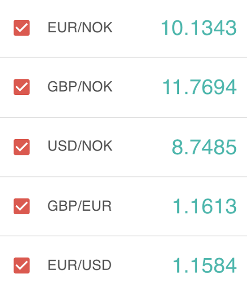Click the EUR/USD pair label
The width and height of the screenshot is (247, 292).
pos(79,265)
